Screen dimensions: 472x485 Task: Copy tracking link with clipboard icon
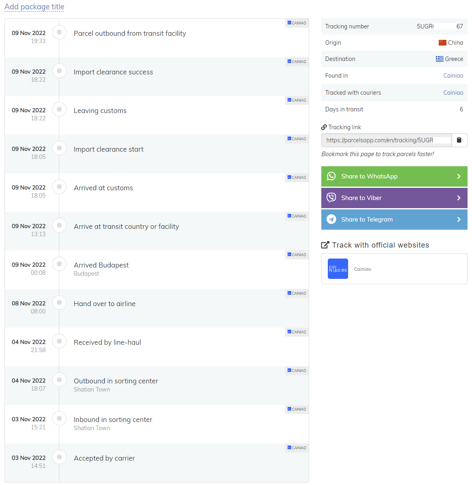click(x=459, y=140)
